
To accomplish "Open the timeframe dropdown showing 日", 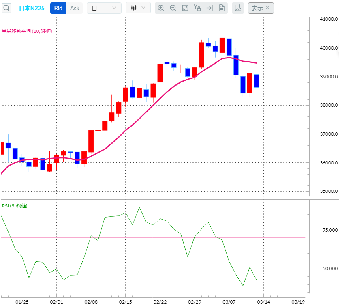I will (x=104, y=8).
